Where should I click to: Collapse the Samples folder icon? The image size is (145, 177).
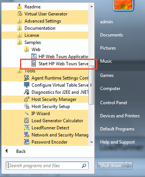coord(20,42)
